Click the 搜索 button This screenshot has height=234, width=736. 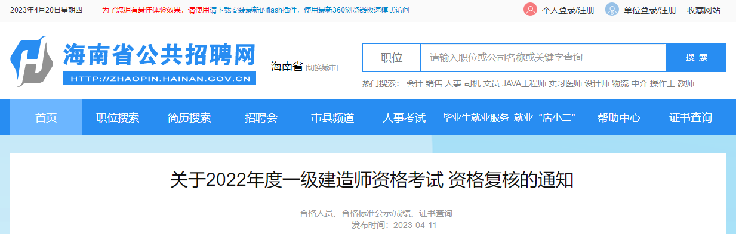point(696,58)
